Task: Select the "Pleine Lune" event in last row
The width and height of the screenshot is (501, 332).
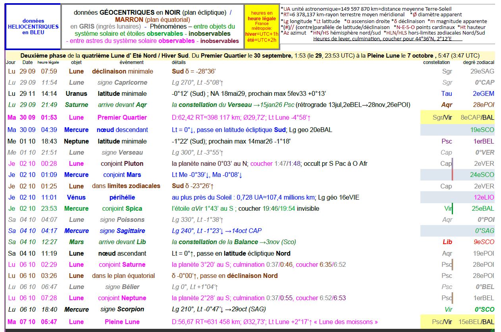Action: pos(122,322)
